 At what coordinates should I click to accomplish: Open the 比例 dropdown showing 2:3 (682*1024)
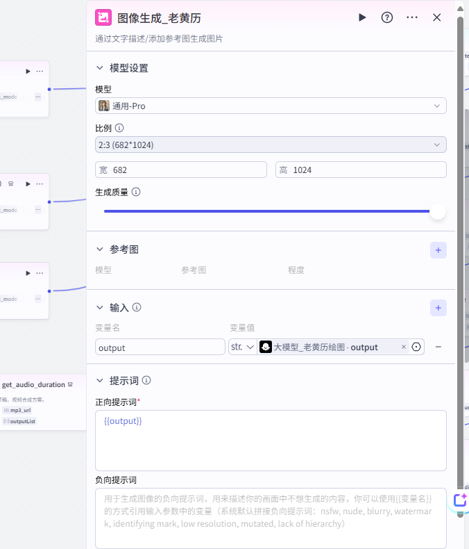tap(271, 145)
